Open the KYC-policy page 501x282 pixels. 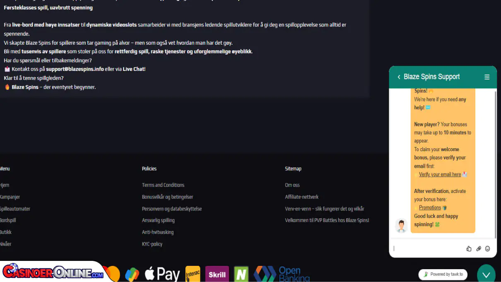[x=152, y=244]
